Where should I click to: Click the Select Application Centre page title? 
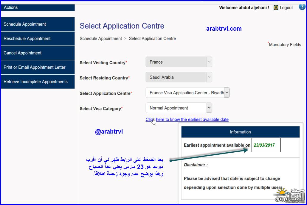pos(122,26)
